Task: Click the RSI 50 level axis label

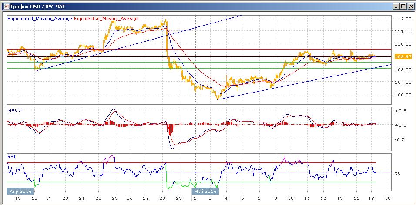Action: (x=398, y=173)
